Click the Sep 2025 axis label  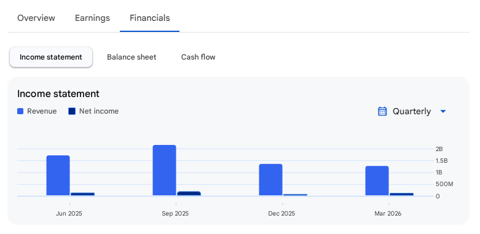point(175,214)
